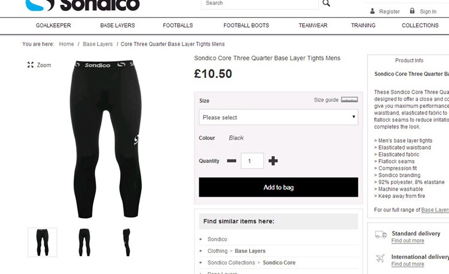Screen dimensions: 449x274
Task: Increase quantity with plus icon
Action: 273,161
